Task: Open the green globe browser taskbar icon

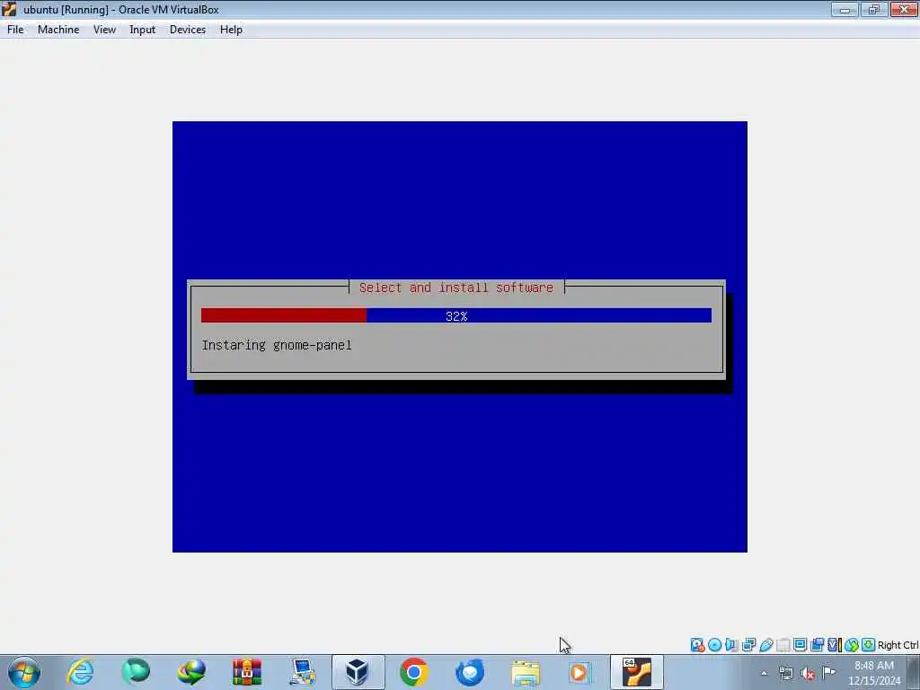Action: click(136, 672)
